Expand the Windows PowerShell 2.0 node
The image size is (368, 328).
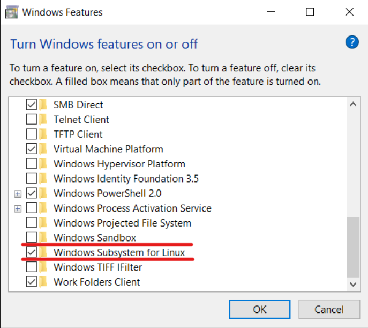(x=18, y=193)
